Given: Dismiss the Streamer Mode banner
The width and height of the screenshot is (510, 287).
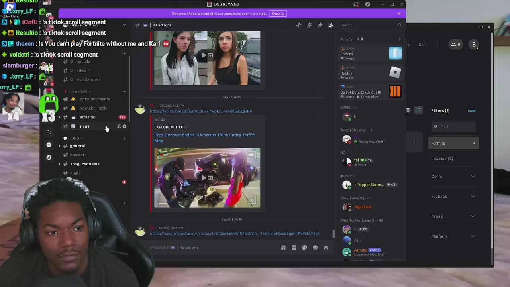Looking at the screenshot, I should [x=399, y=14].
